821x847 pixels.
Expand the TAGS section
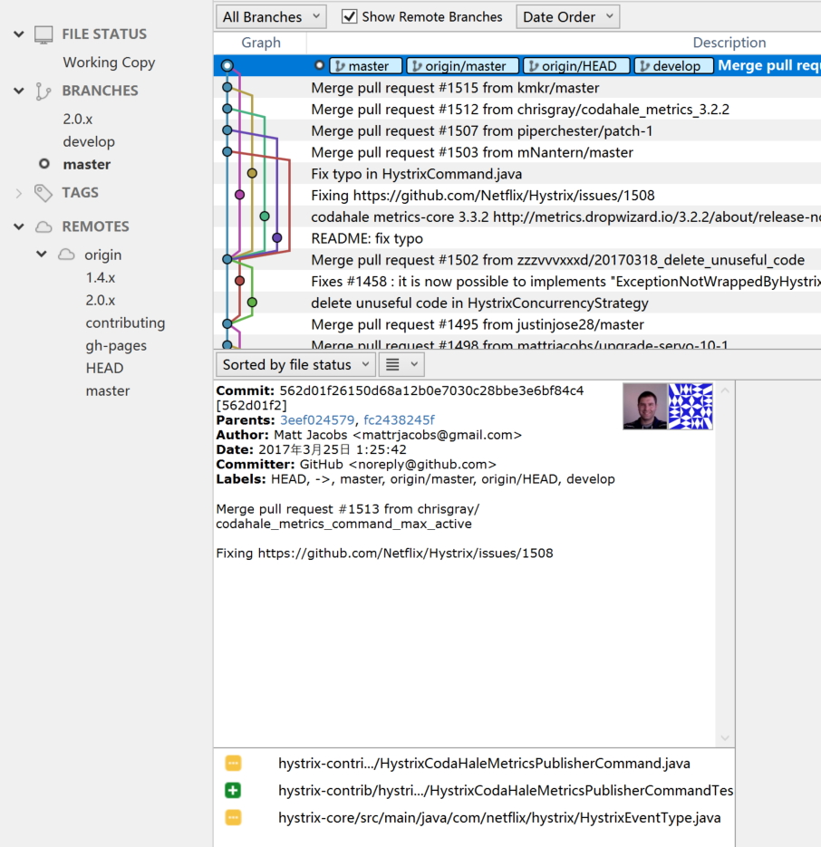[19, 193]
